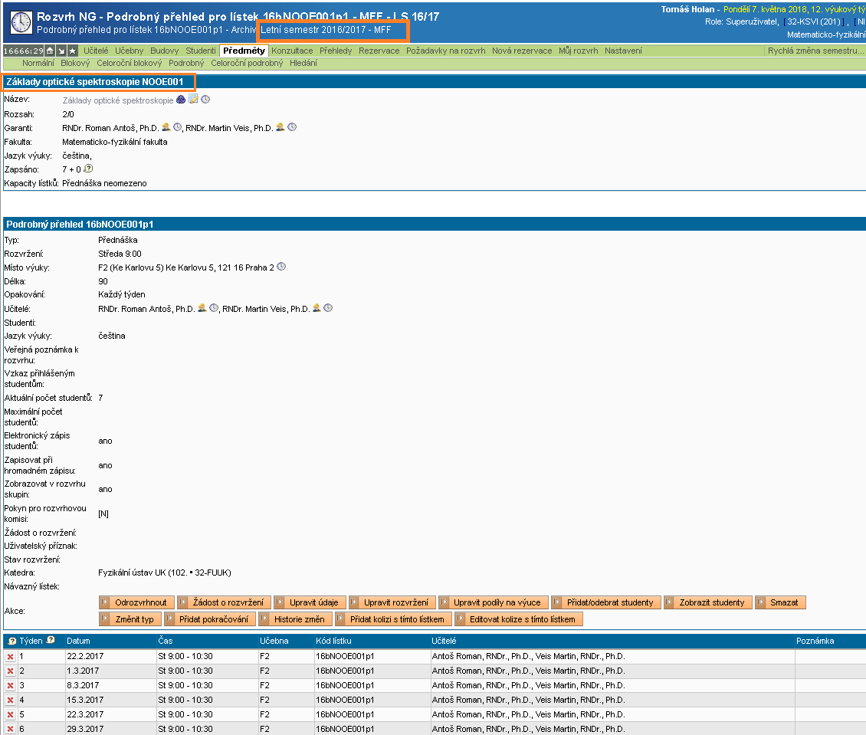The image size is (866, 735).
Task: Click the Smazat button
Action: 781,602
